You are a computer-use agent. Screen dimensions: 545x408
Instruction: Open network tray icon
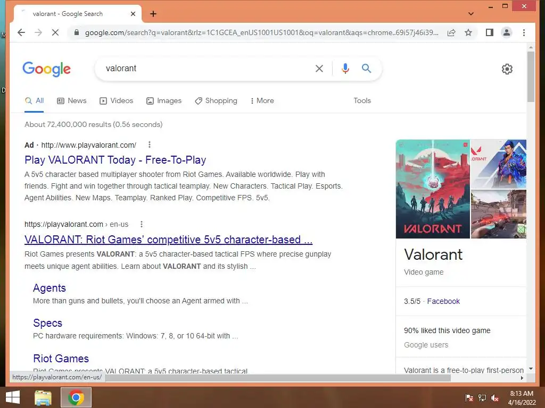482,398
